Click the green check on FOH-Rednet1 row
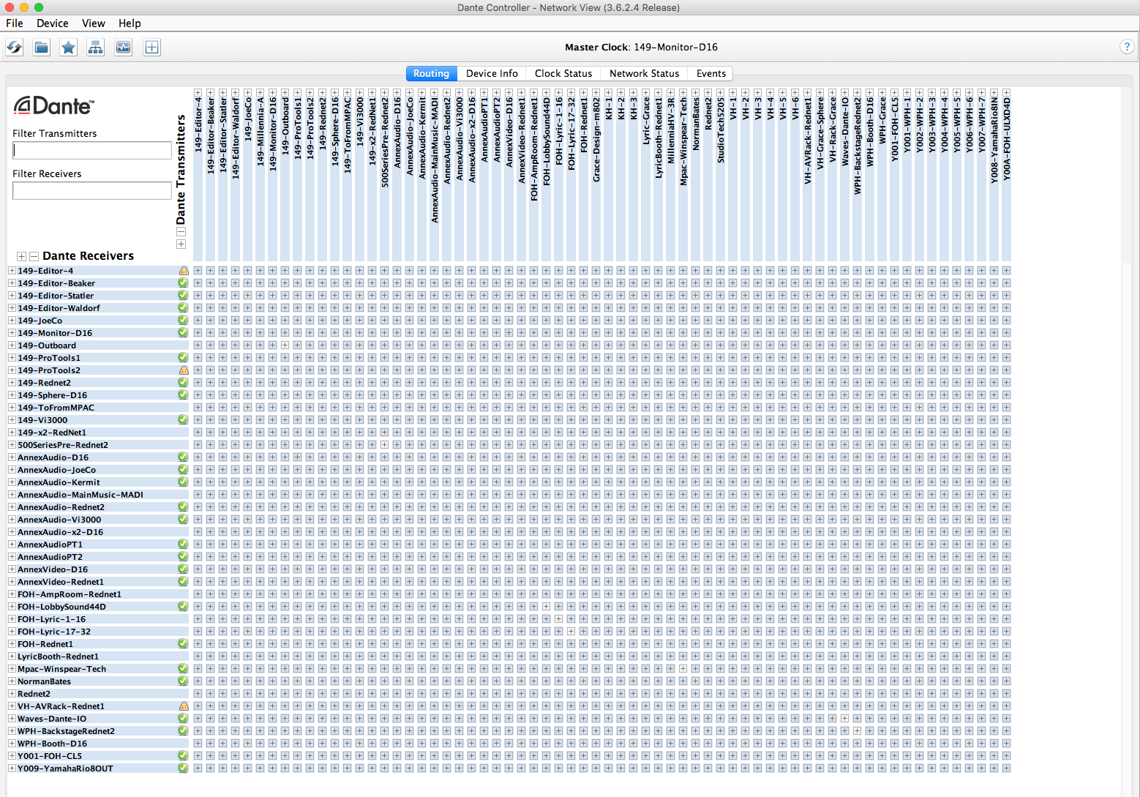This screenshot has width=1140, height=797. (x=183, y=644)
